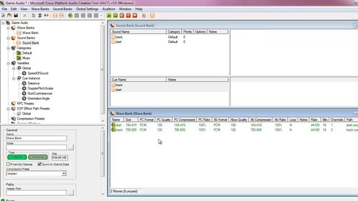The height and width of the screenshot is (201, 358).
Task: Select the Streaming type toggle
Action: pyautogui.click(x=38, y=157)
